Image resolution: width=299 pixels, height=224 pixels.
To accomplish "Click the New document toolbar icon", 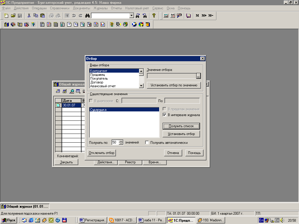I will click(x=6, y=16).
